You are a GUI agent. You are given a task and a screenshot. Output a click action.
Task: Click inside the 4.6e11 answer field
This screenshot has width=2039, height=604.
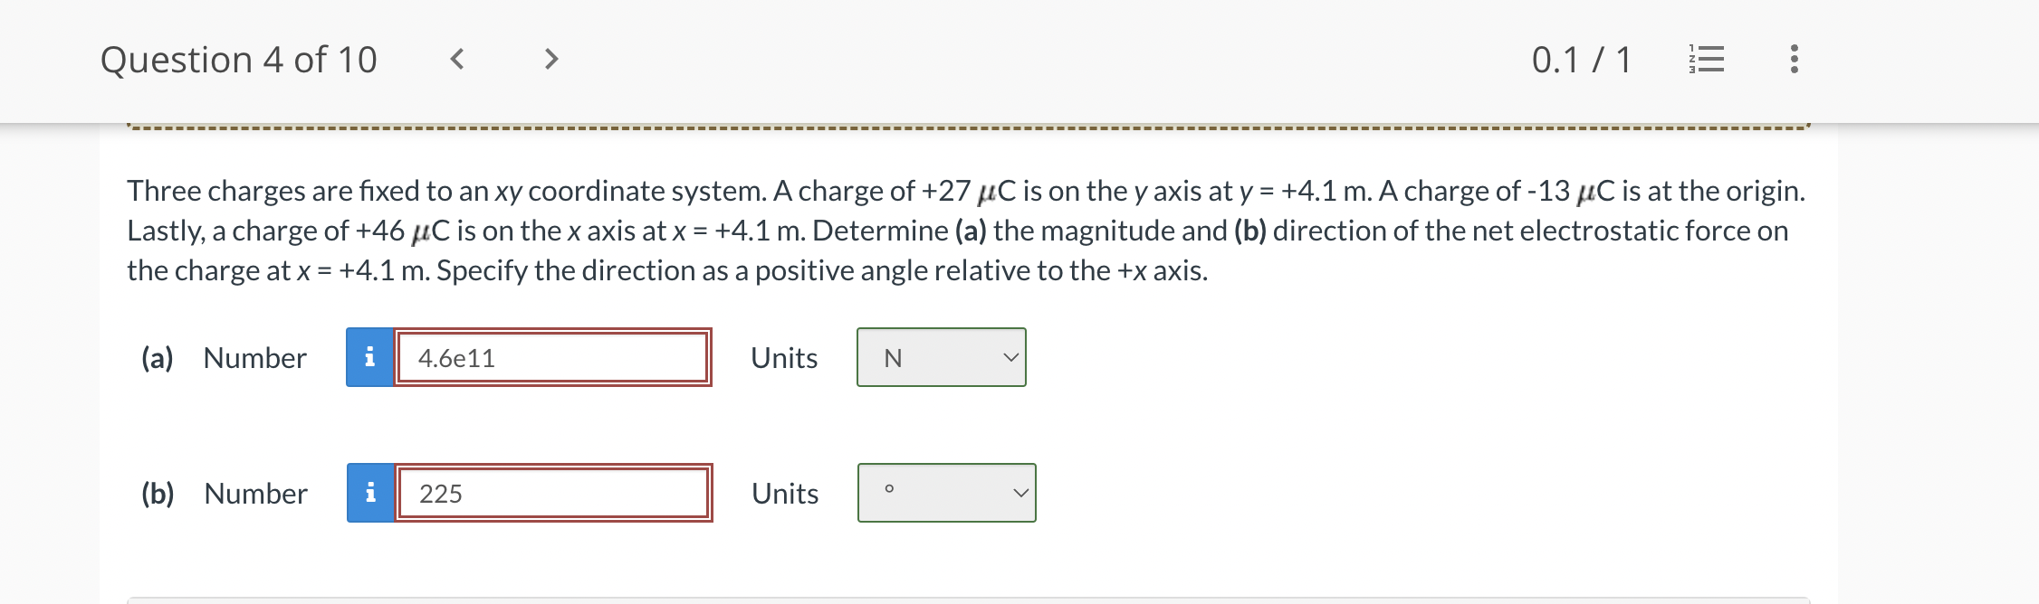(x=552, y=358)
